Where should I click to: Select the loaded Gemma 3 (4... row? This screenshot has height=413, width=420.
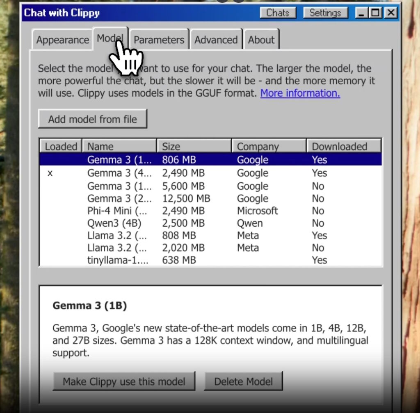[x=210, y=173]
